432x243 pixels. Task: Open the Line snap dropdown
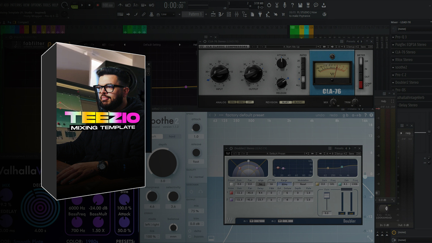point(168,14)
